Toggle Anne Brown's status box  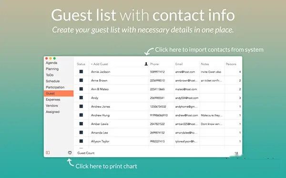[x=81, y=80]
